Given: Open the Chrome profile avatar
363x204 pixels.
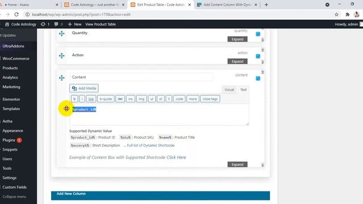Looking at the screenshot, I should click(357, 14).
